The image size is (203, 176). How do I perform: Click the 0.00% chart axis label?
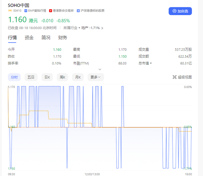click(188, 87)
